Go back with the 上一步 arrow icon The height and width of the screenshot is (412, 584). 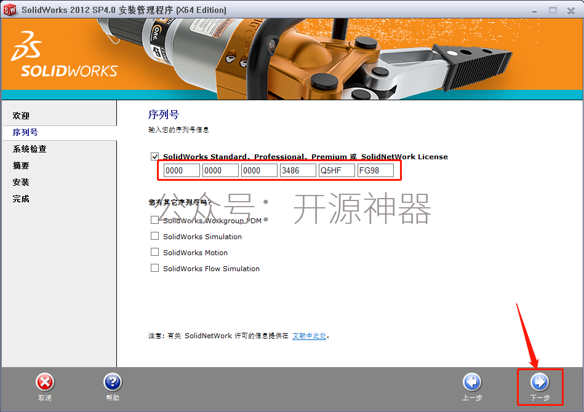[472, 382]
